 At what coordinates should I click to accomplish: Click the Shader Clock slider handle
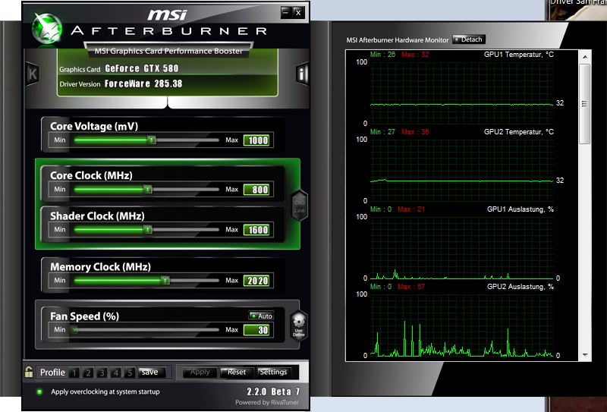pyautogui.click(x=147, y=230)
